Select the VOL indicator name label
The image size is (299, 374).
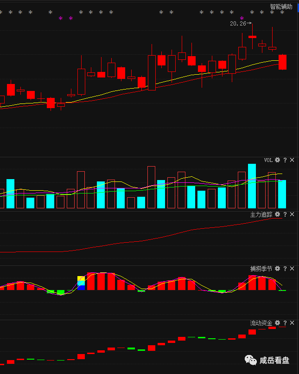pos(268,160)
